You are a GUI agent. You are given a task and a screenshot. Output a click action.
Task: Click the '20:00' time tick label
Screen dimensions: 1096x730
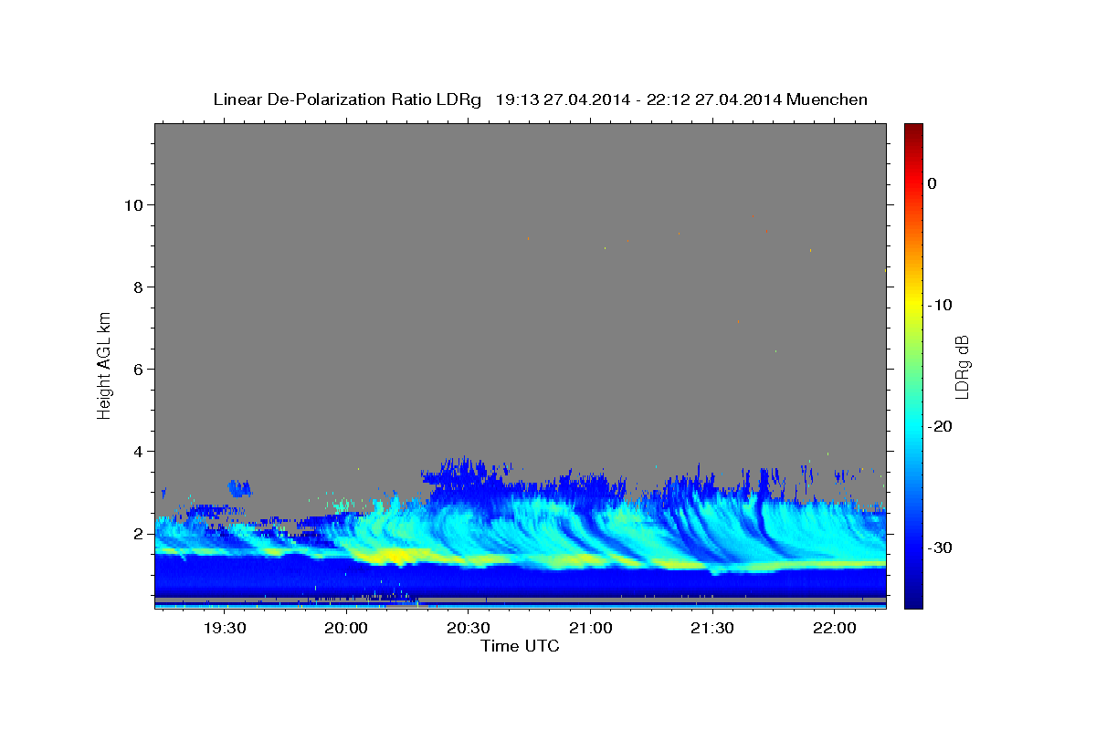[346, 628]
